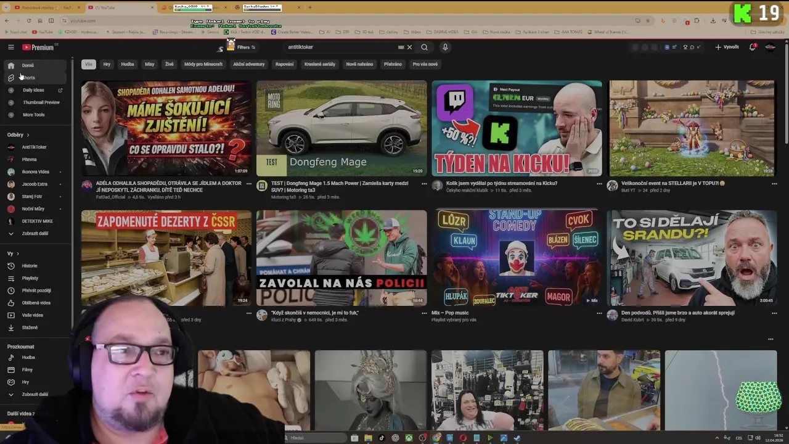Open Hry under Prozkoumat
Viewport: 789px width, 444px height.
click(25, 382)
